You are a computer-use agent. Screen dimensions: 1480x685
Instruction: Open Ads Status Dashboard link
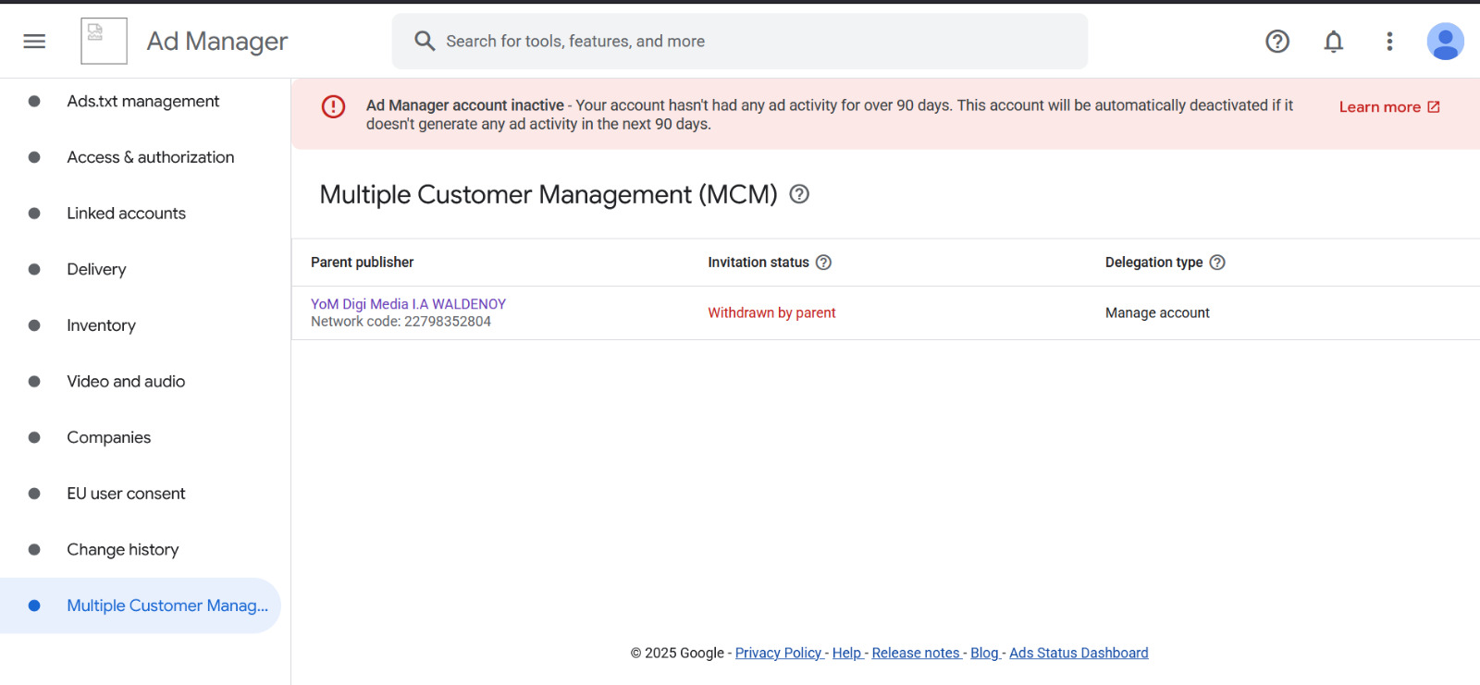[x=1079, y=653]
